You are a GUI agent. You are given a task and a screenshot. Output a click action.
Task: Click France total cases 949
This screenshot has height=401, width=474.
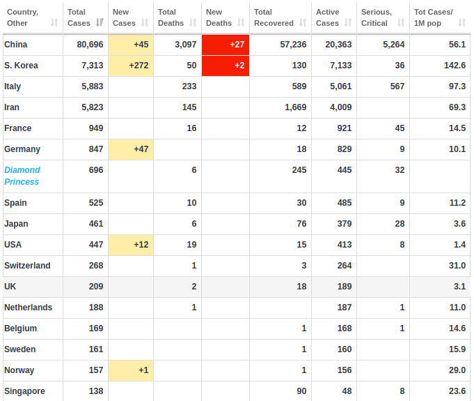coord(96,128)
